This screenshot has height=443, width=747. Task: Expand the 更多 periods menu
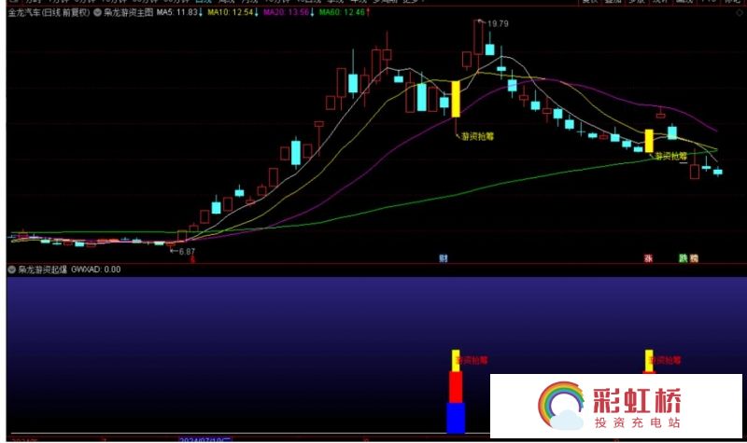point(412,3)
